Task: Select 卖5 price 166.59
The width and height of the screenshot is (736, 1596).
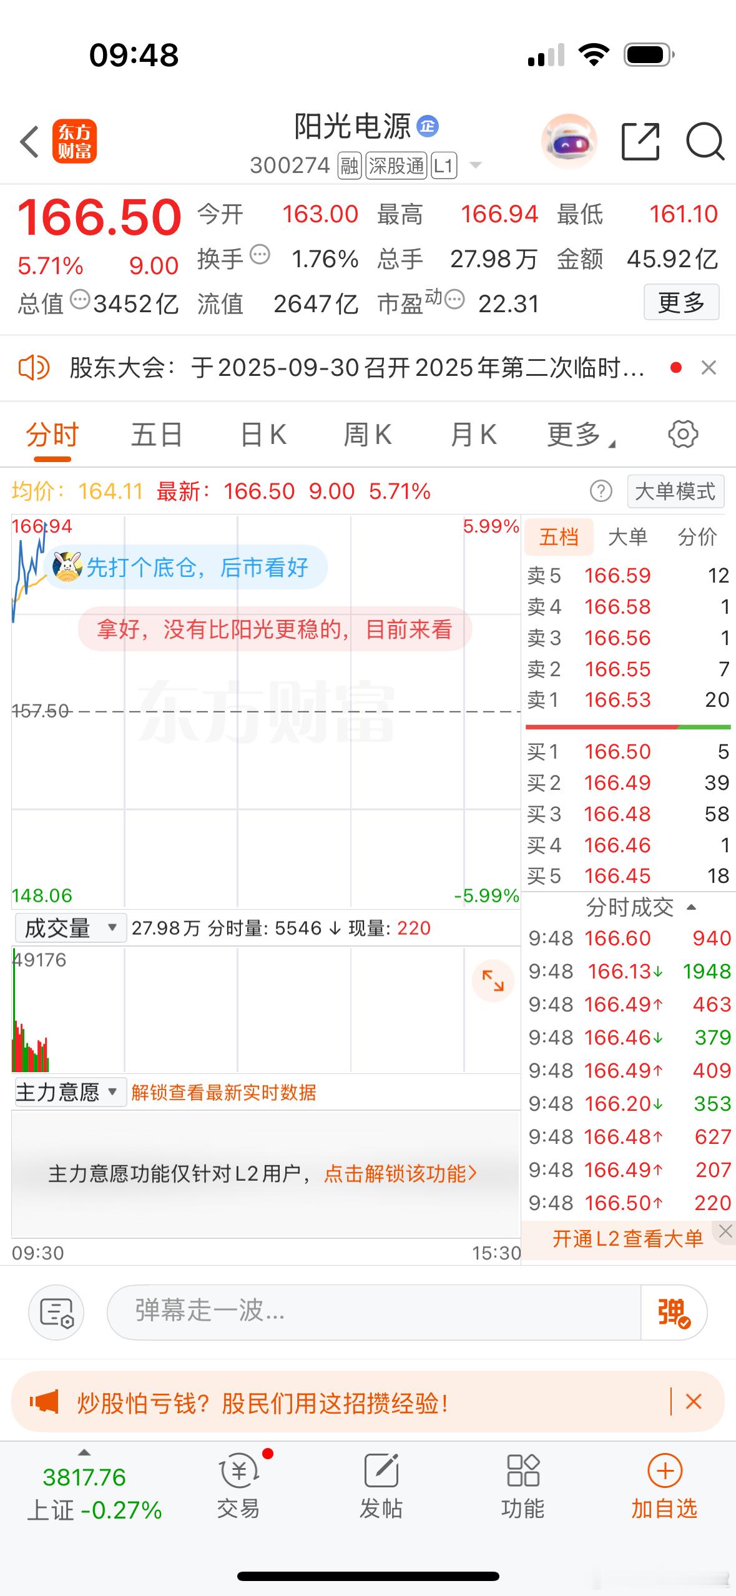Action: click(617, 575)
